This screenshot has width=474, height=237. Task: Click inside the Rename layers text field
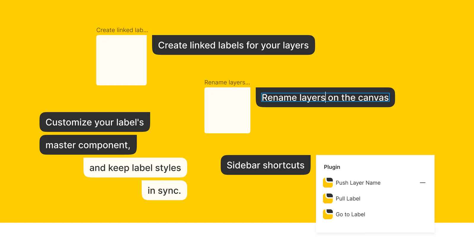tap(325, 97)
